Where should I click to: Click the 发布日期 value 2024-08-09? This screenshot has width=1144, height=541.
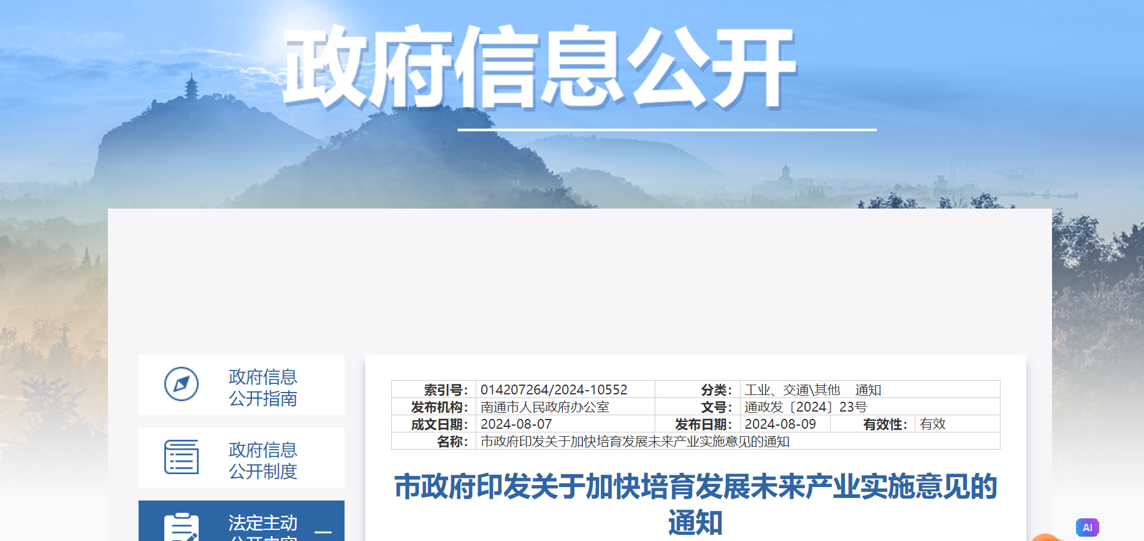click(x=780, y=424)
